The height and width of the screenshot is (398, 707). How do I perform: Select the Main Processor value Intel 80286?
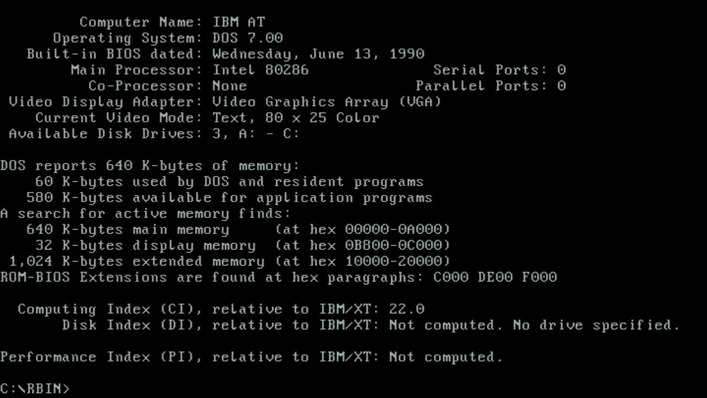(261, 70)
